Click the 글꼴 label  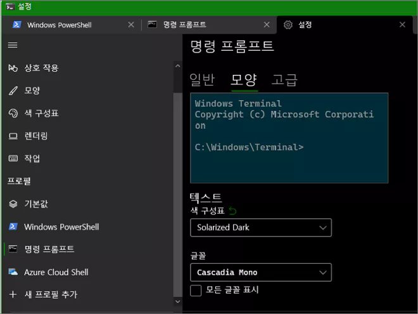(198, 256)
